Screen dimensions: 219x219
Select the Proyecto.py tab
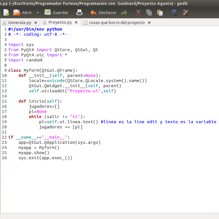(x=60, y=22)
